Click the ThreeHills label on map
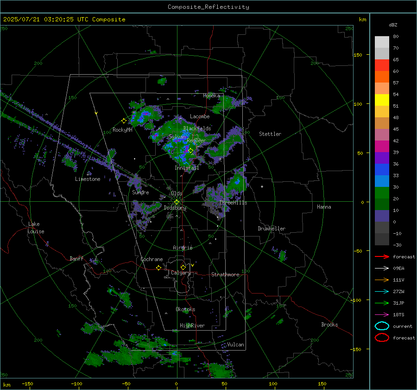This screenshot has width=417, height=390. point(233,203)
